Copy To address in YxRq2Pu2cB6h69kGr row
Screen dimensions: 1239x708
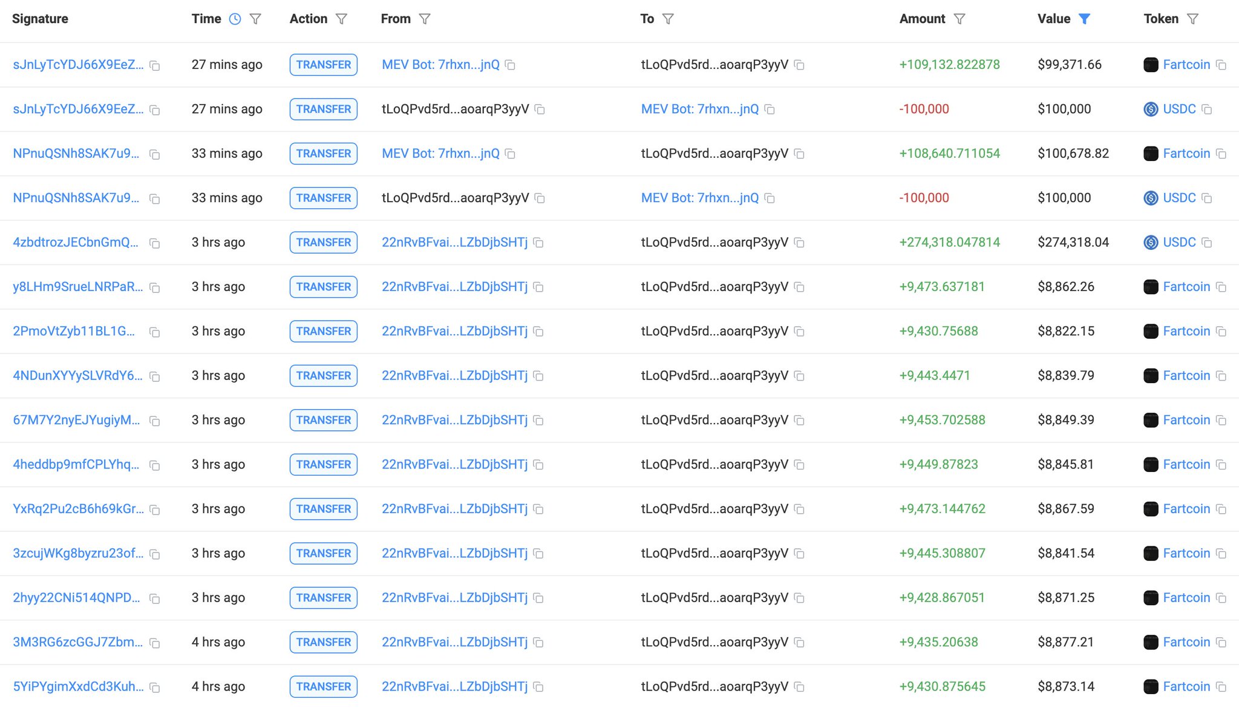[x=799, y=510]
